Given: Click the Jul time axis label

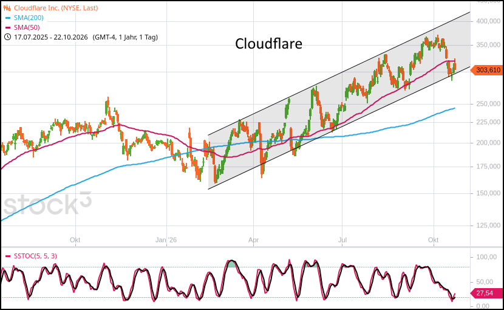Looking at the screenshot, I should coord(342,240).
